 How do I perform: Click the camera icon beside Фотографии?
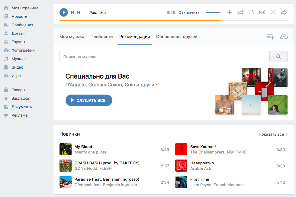(6, 50)
